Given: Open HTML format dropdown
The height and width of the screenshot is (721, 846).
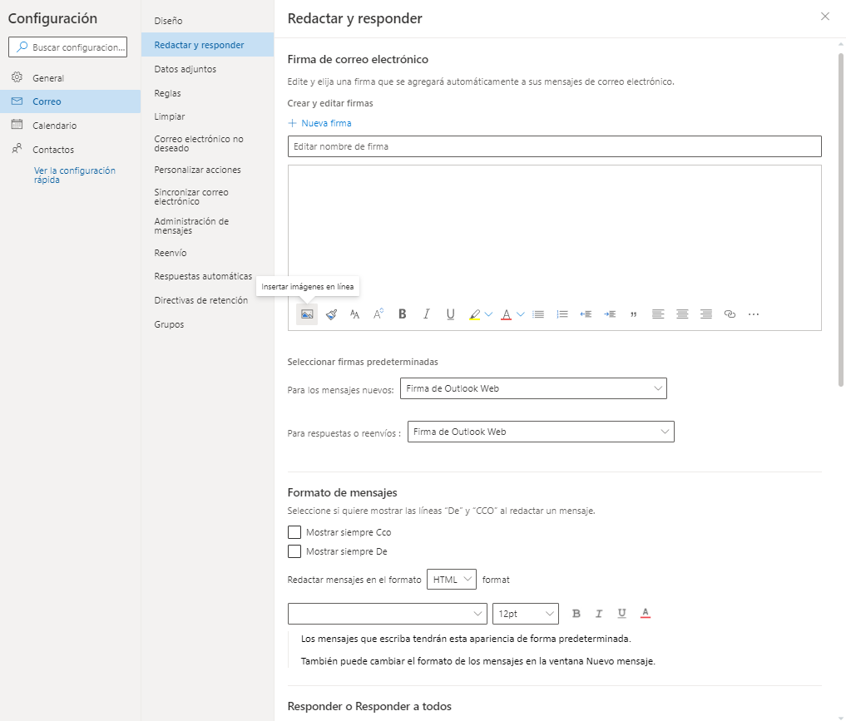Looking at the screenshot, I should click(451, 579).
